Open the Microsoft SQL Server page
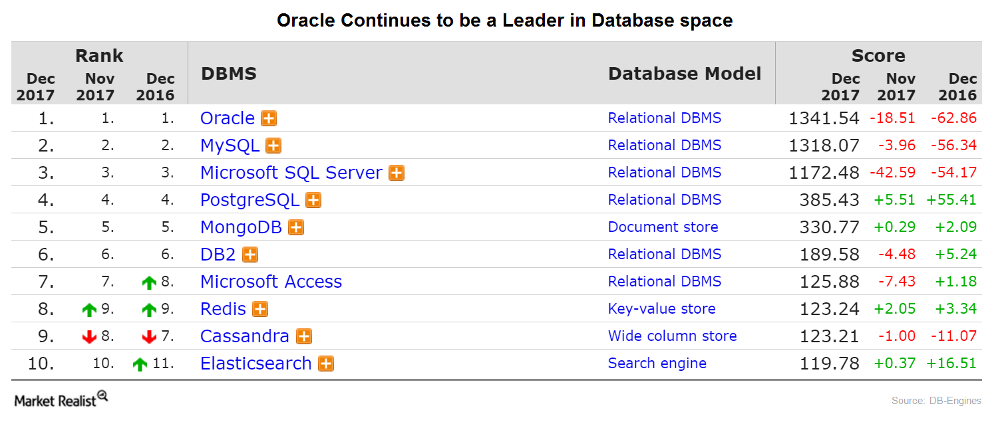The width and height of the screenshot is (992, 422). click(292, 172)
